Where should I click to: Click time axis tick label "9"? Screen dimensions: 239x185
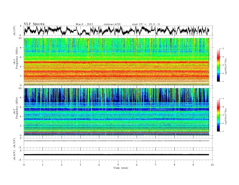click(193, 165)
